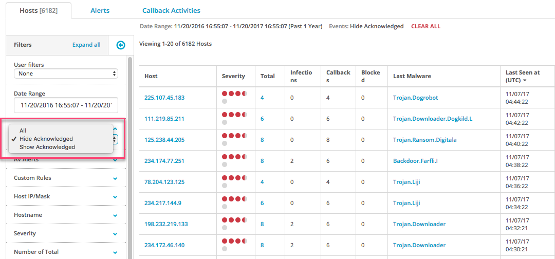This screenshot has width=555, height=259.
Task: Click total 6 for host 111.219.85.211
Action: click(262, 119)
